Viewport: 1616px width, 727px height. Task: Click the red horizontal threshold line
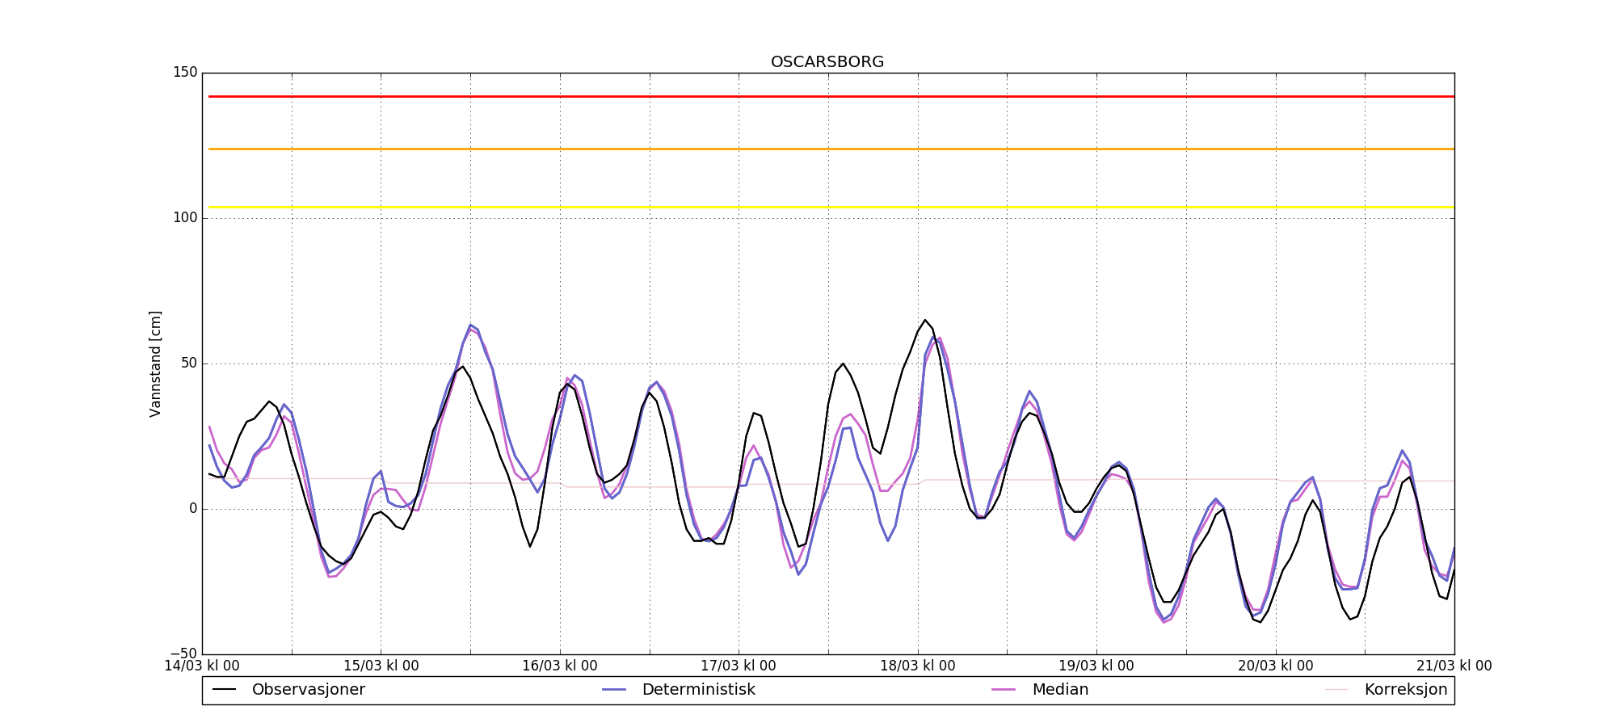[x=827, y=96]
